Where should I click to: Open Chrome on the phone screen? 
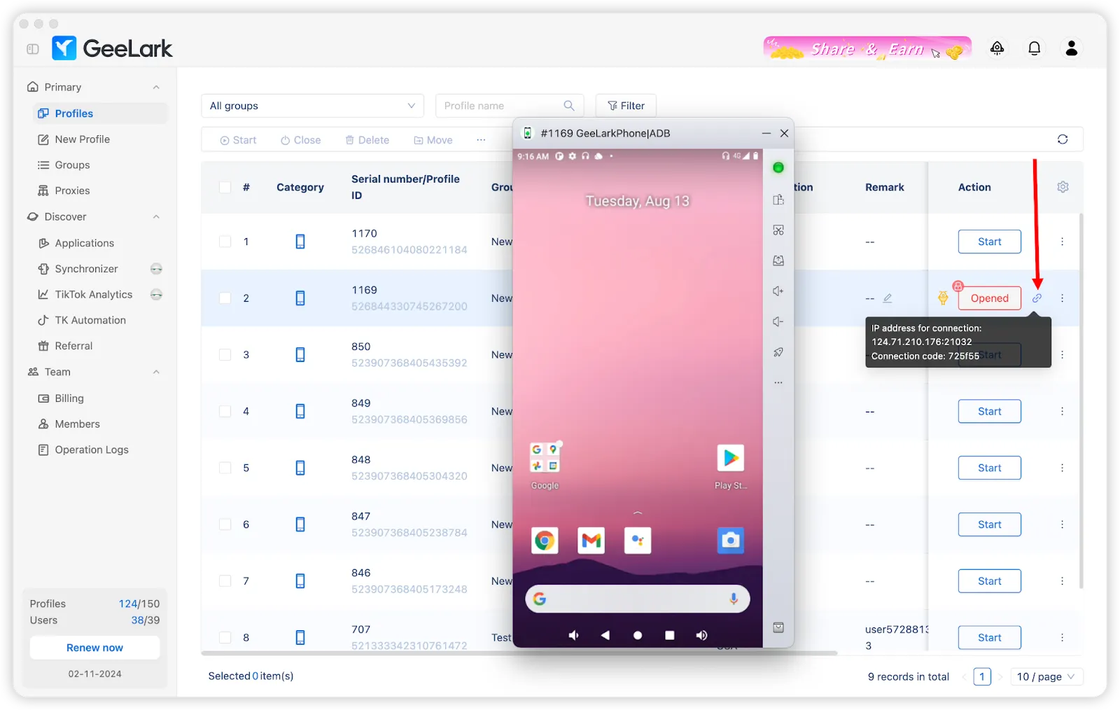pyautogui.click(x=545, y=541)
